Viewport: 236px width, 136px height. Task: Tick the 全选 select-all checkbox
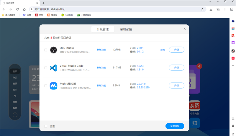click(x=46, y=126)
